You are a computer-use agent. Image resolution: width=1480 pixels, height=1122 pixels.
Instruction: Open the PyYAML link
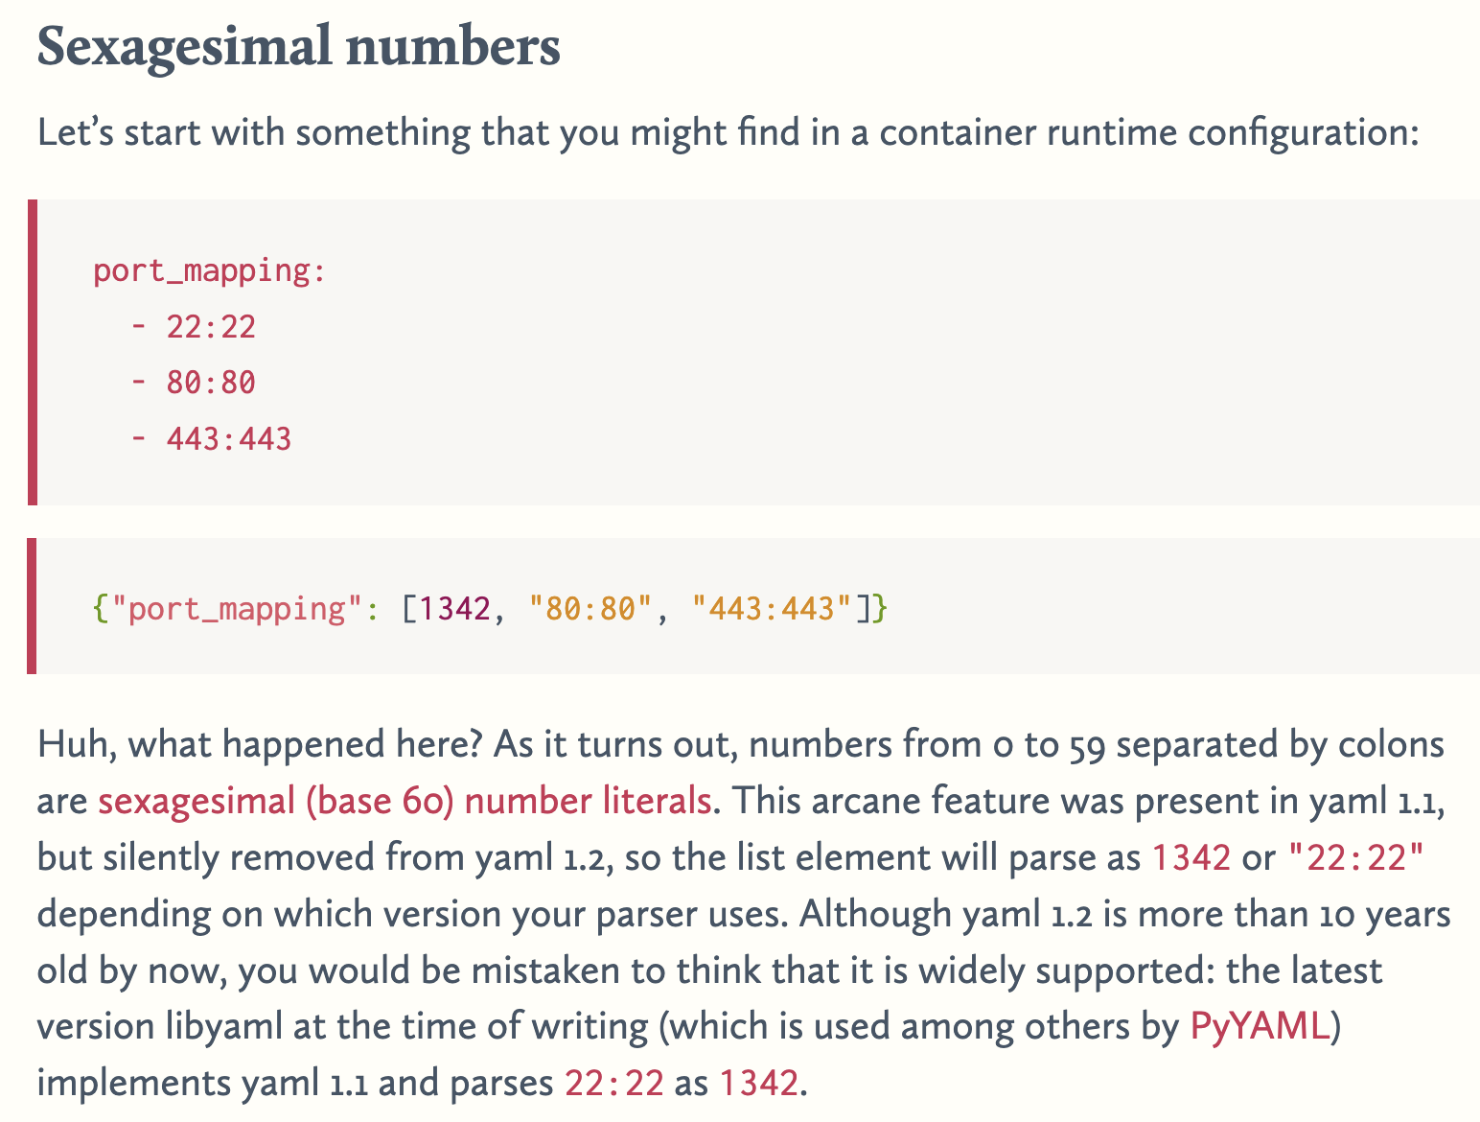[1260, 1026]
